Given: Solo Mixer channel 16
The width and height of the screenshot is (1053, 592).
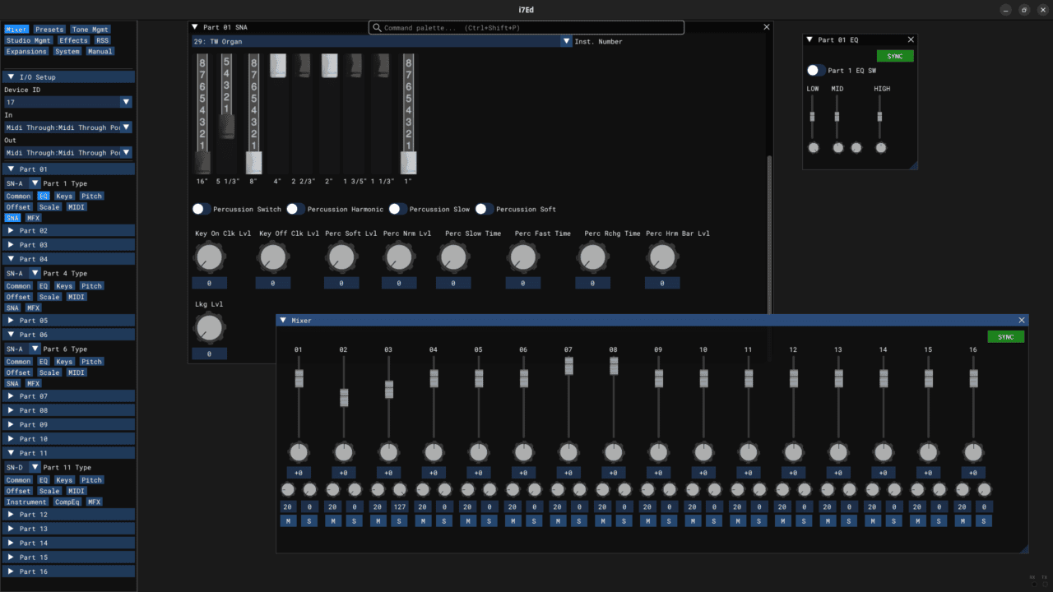Looking at the screenshot, I should pos(984,520).
